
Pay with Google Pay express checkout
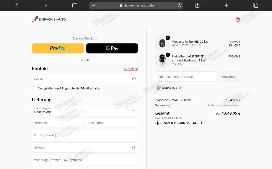tap(112, 48)
